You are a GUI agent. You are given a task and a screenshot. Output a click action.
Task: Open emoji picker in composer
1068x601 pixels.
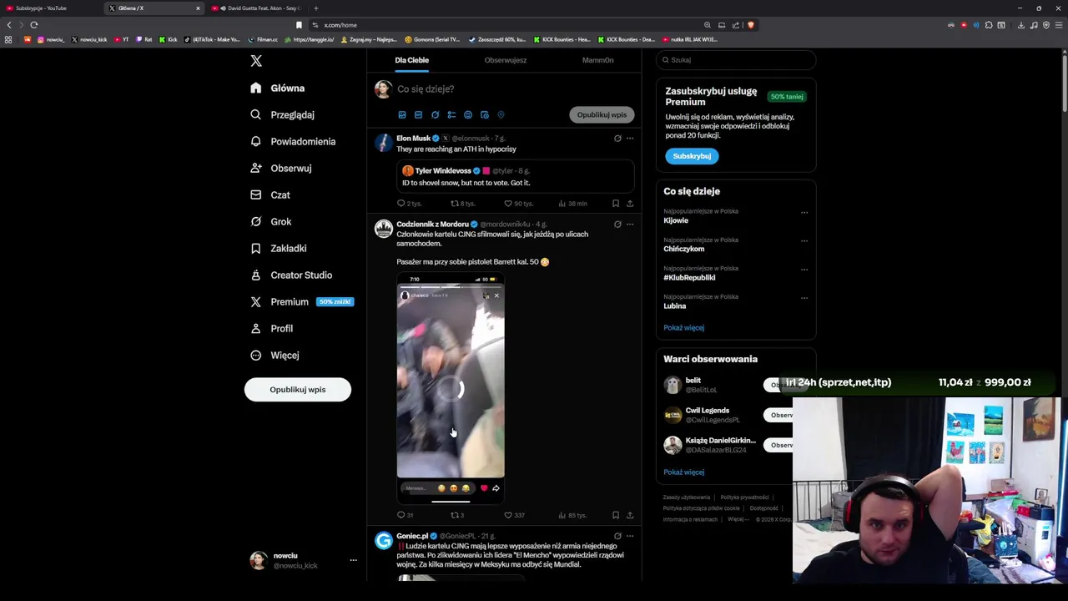point(468,114)
